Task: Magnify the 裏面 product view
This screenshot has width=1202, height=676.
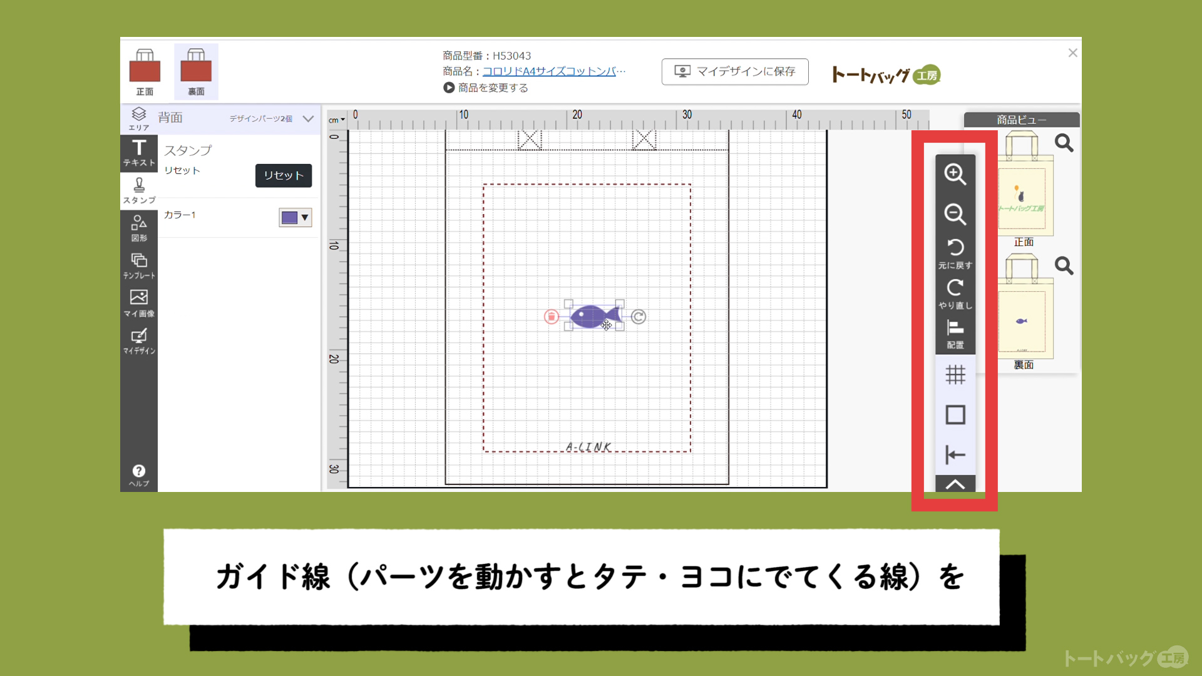Action: tap(1064, 266)
